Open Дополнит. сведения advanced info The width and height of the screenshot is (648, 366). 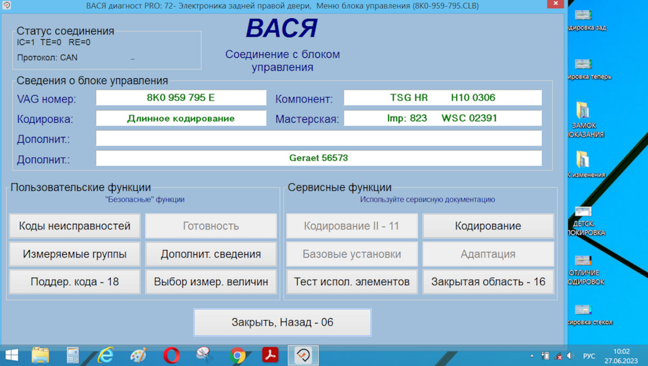[x=211, y=253]
